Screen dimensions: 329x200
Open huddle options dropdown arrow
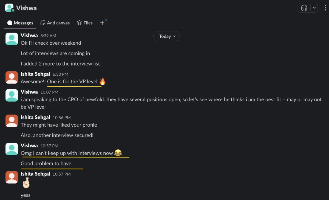[314, 8]
